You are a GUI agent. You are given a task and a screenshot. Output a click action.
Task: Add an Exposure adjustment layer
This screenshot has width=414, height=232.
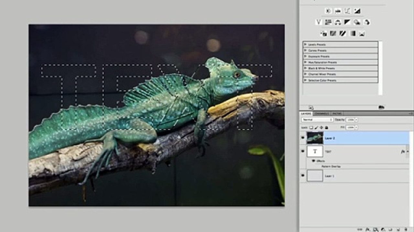[x=357, y=11]
